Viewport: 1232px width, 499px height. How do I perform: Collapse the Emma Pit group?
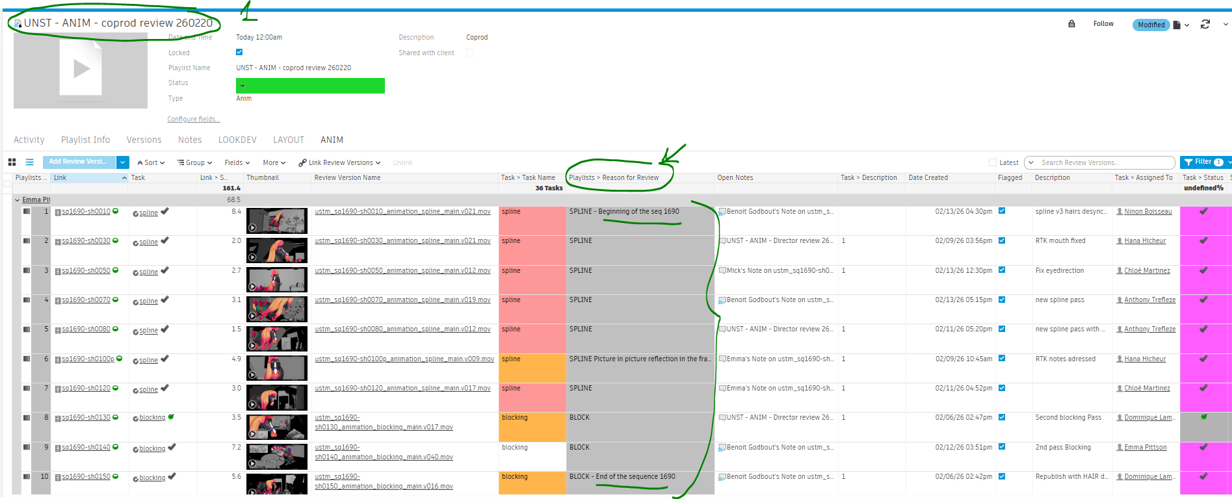pyautogui.click(x=18, y=200)
